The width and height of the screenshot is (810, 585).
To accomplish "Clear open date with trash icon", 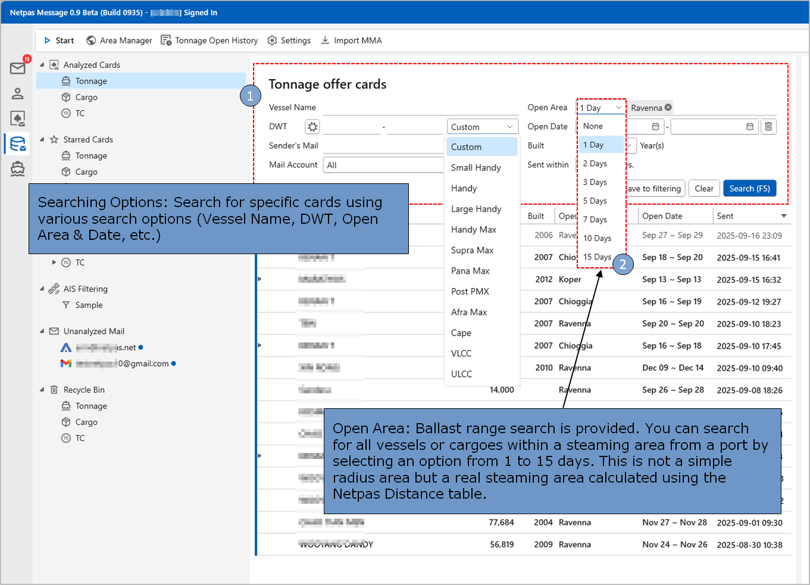I will click(x=768, y=127).
